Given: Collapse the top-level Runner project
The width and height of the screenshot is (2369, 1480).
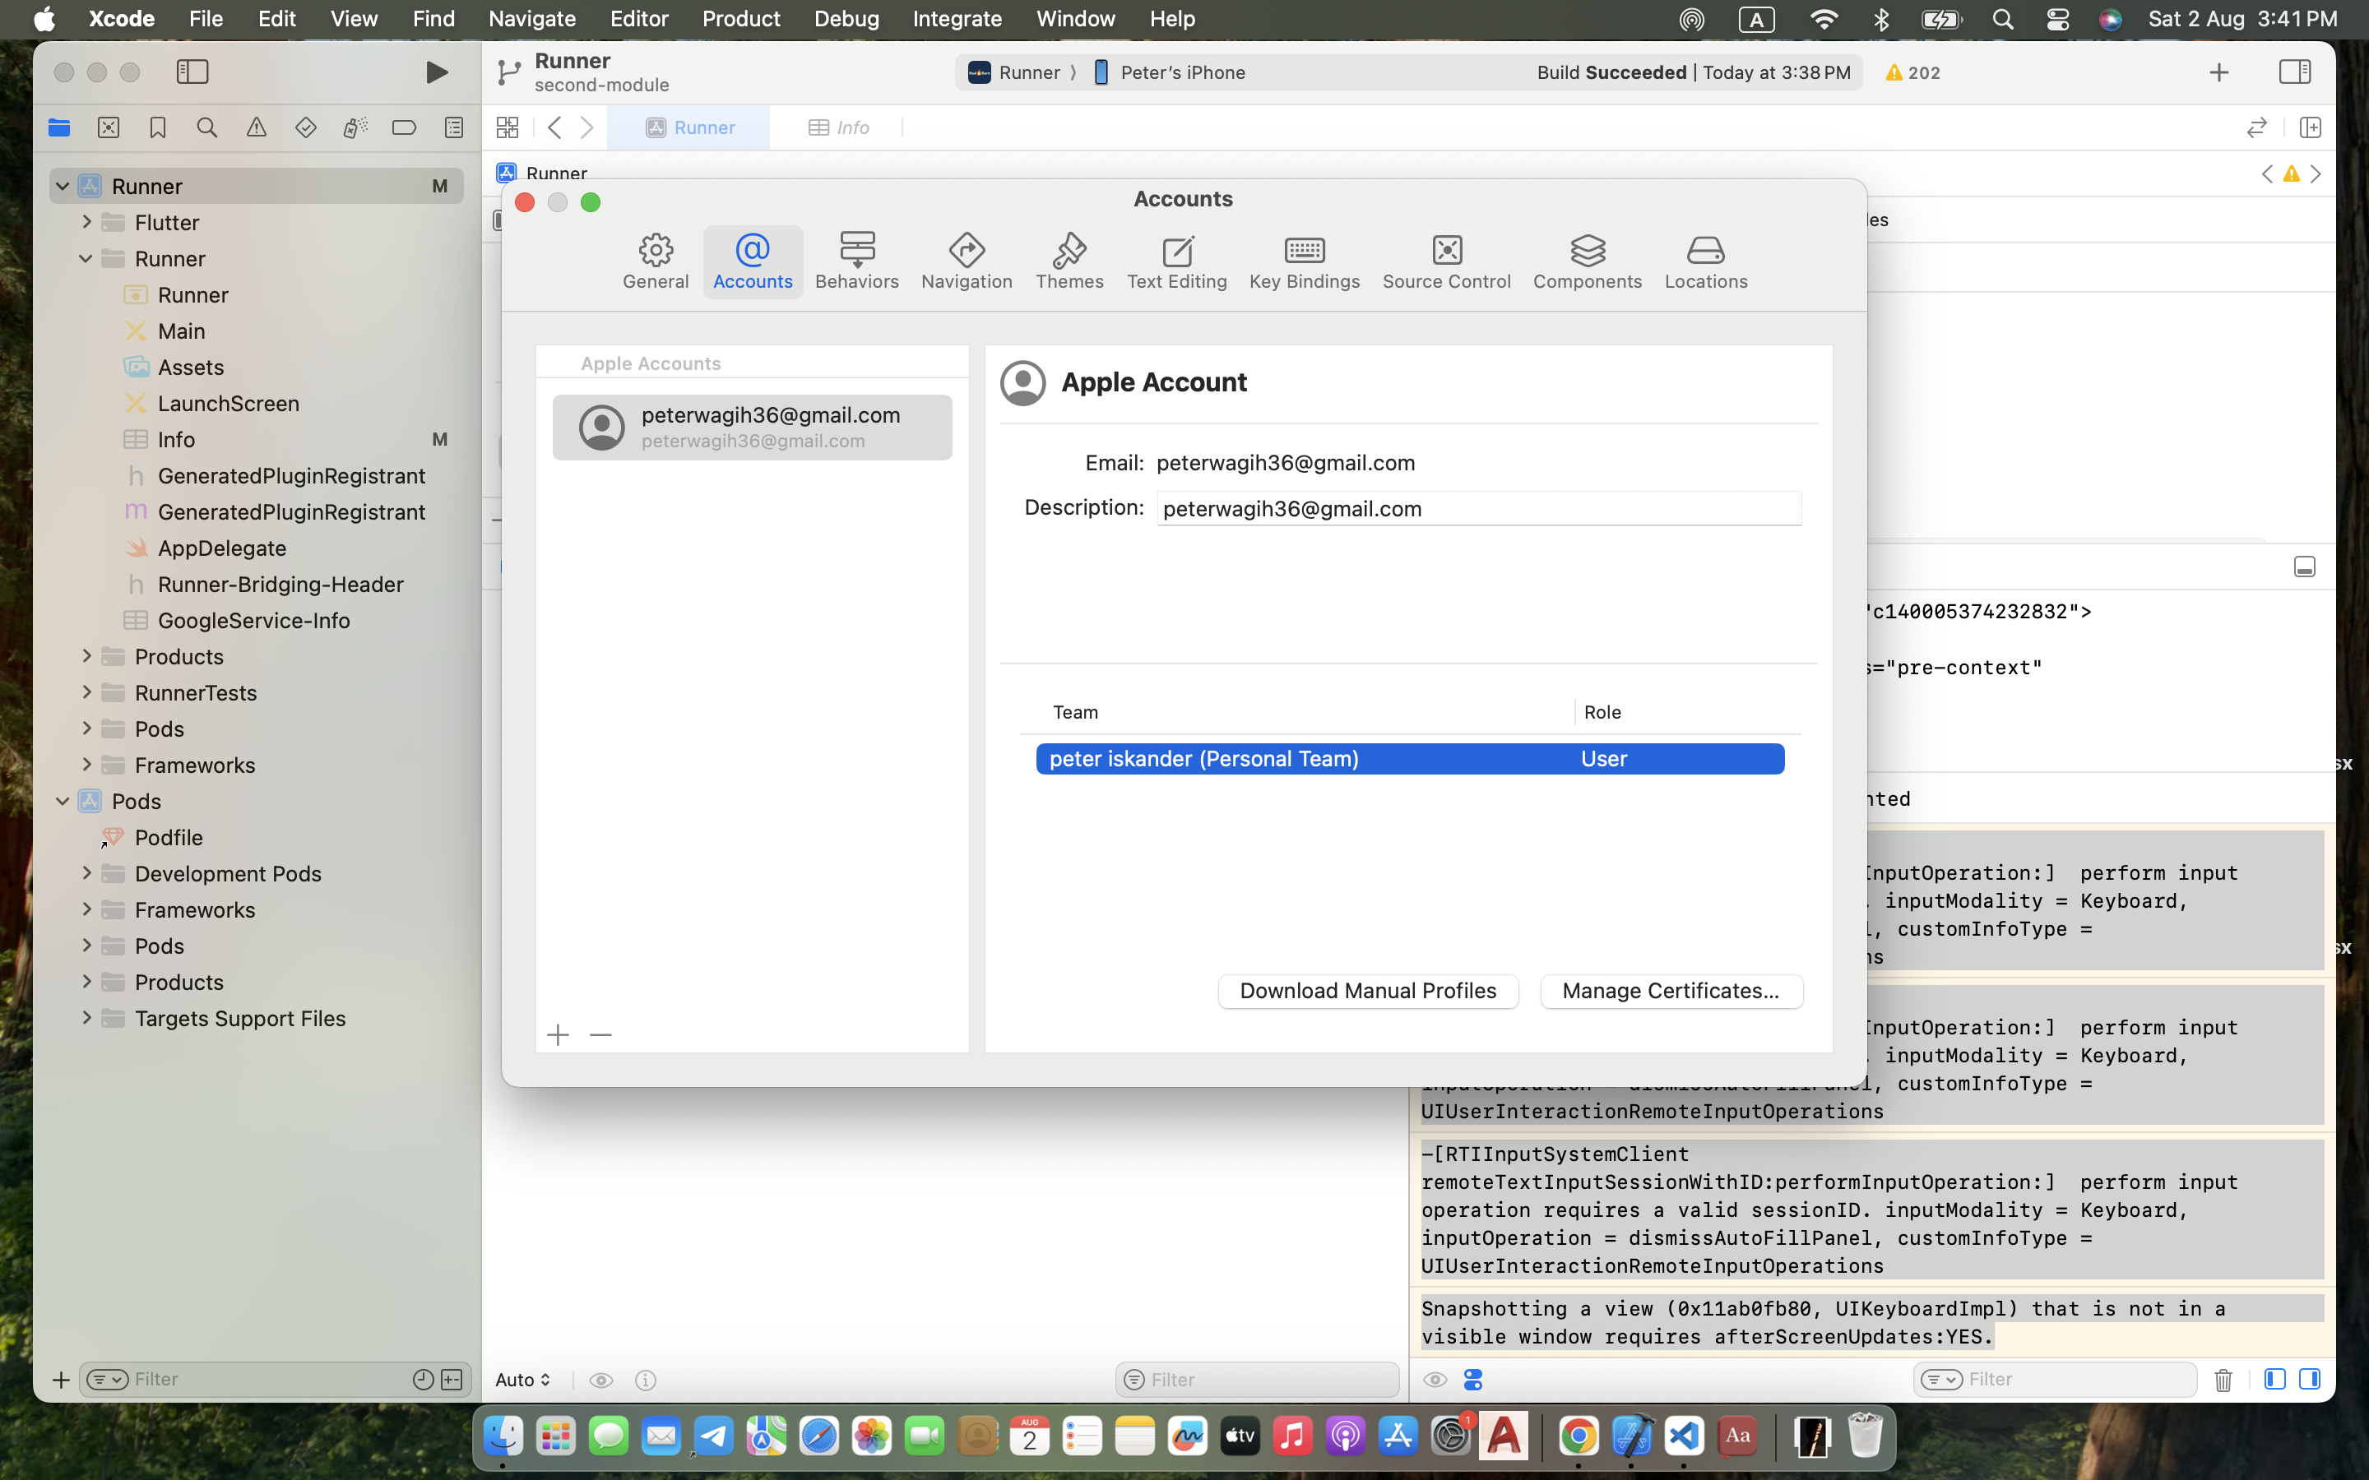Looking at the screenshot, I should coord(63,186).
